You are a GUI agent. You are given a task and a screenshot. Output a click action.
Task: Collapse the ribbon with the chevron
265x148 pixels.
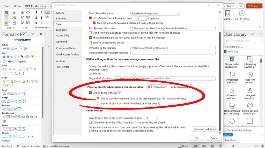tap(260, 27)
